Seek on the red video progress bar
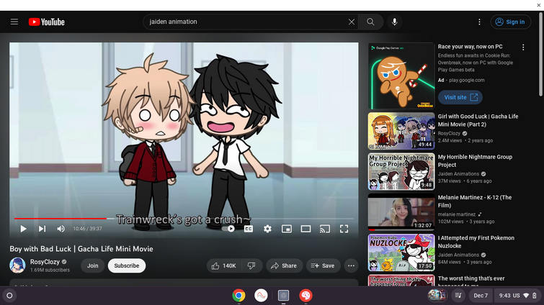 [61, 219]
